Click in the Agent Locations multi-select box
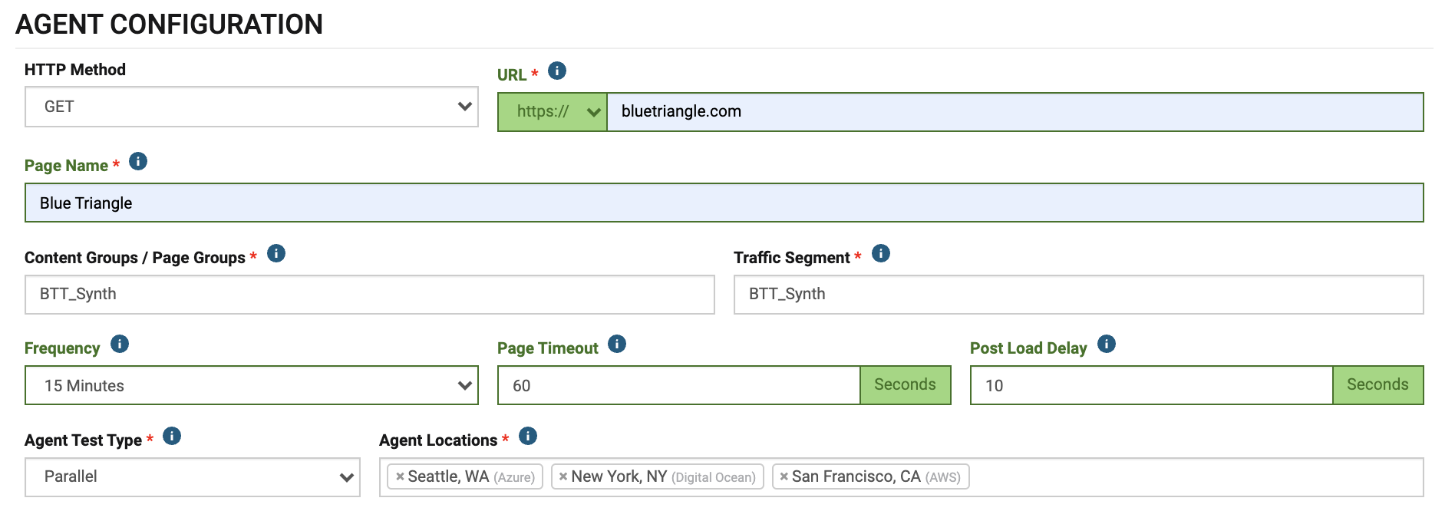The image size is (1455, 511). point(902,476)
